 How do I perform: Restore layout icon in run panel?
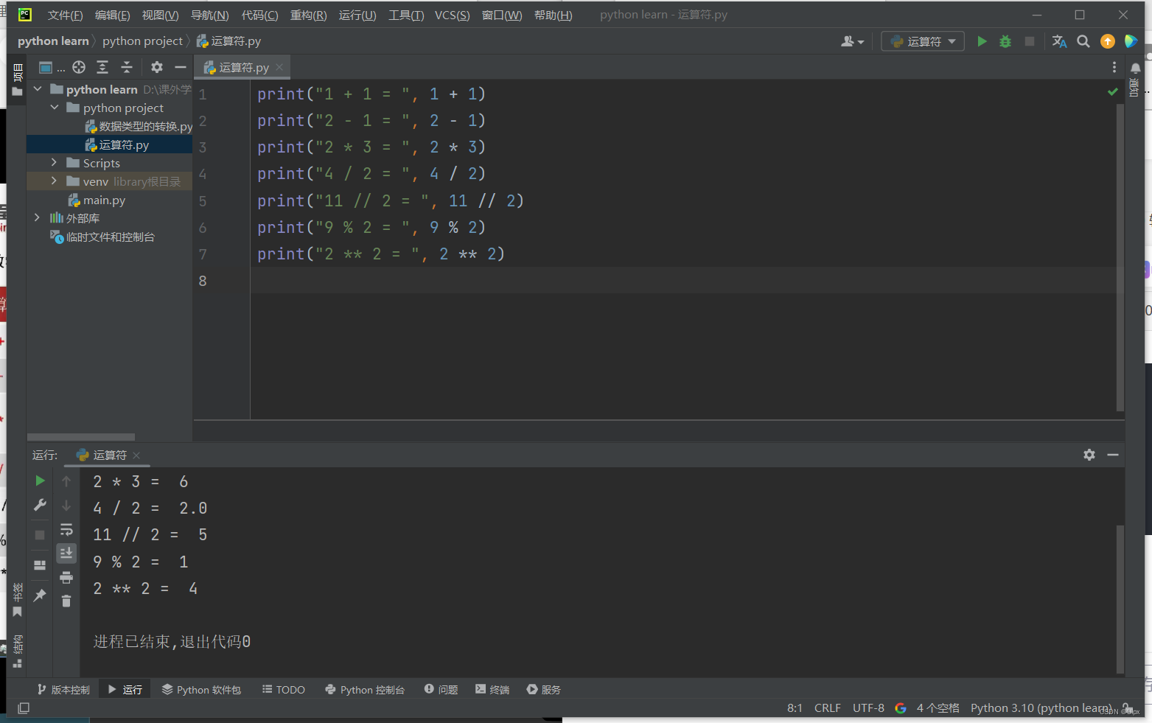coord(40,565)
